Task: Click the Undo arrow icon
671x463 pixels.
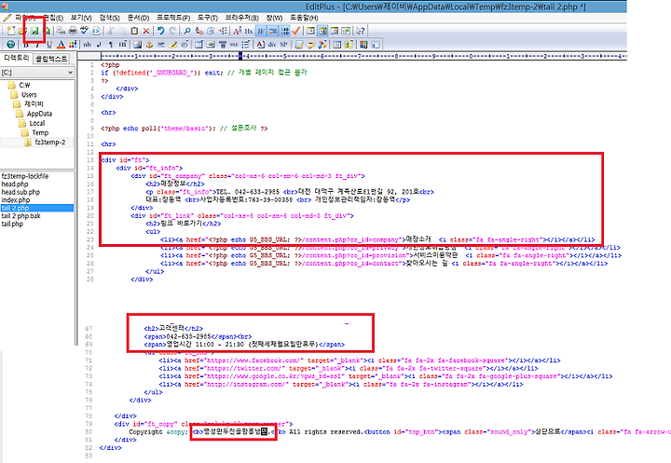Action: [x=160, y=31]
